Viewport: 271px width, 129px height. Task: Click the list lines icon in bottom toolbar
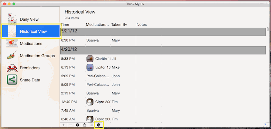coord(92,125)
